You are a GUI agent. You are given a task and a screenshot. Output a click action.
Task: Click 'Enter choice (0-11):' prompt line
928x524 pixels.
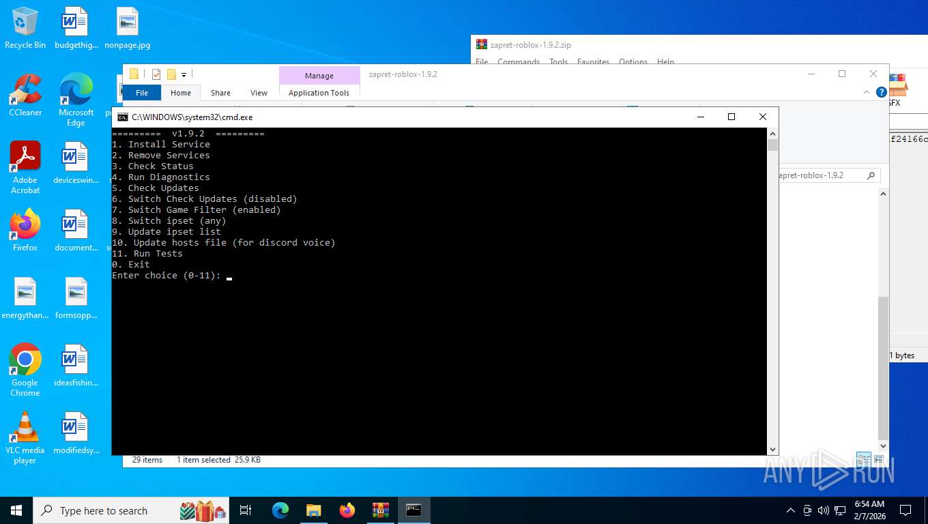coord(166,275)
